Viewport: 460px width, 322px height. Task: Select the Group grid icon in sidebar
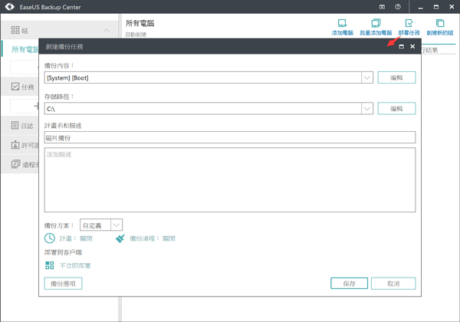[15, 30]
